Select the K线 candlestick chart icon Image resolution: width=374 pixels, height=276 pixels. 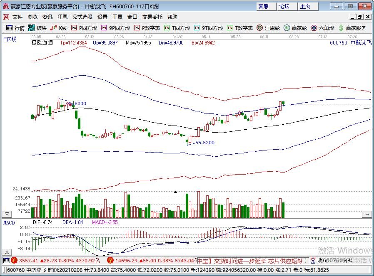point(59,28)
